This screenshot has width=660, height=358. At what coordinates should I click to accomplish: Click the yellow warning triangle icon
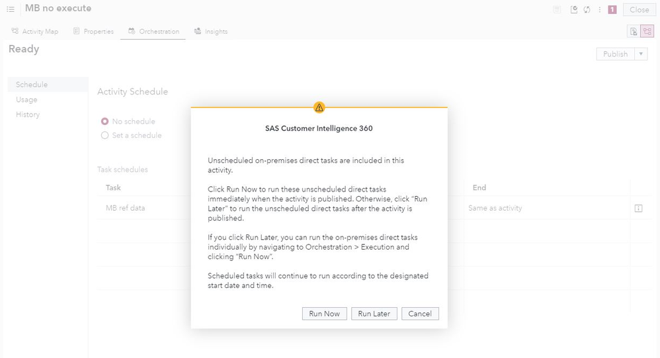point(319,108)
